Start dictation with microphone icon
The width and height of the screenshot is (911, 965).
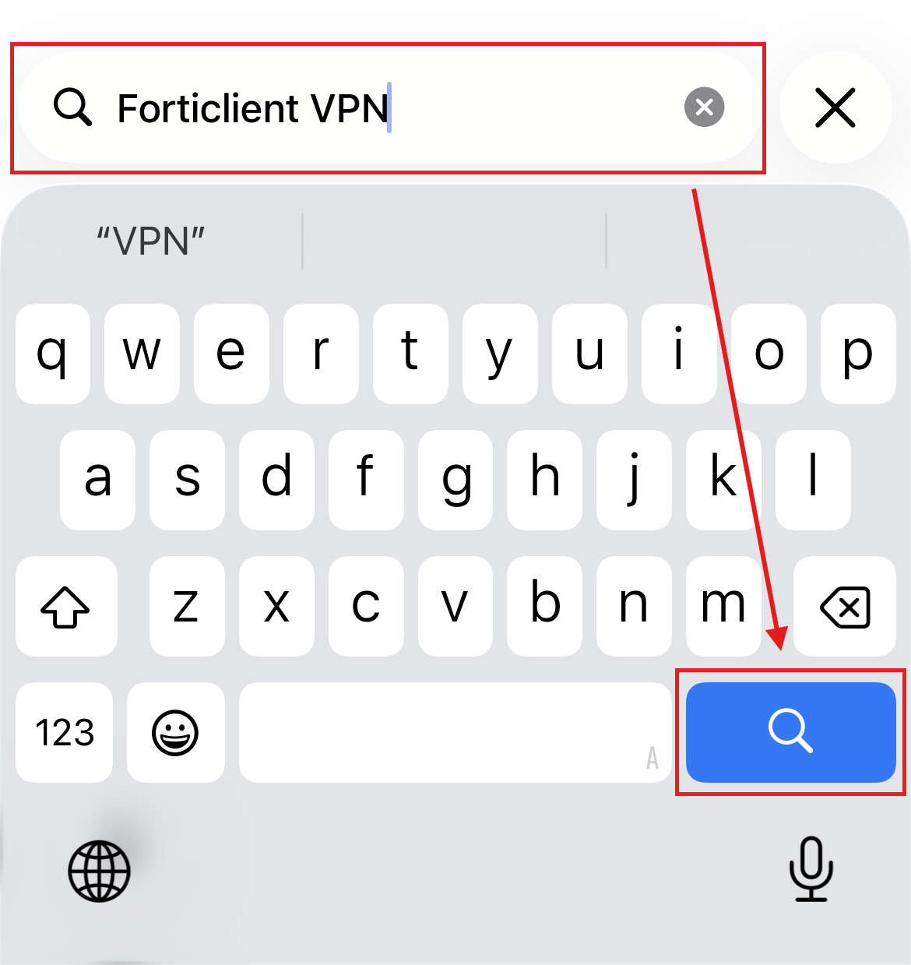pyautogui.click(x=811, y=869)
